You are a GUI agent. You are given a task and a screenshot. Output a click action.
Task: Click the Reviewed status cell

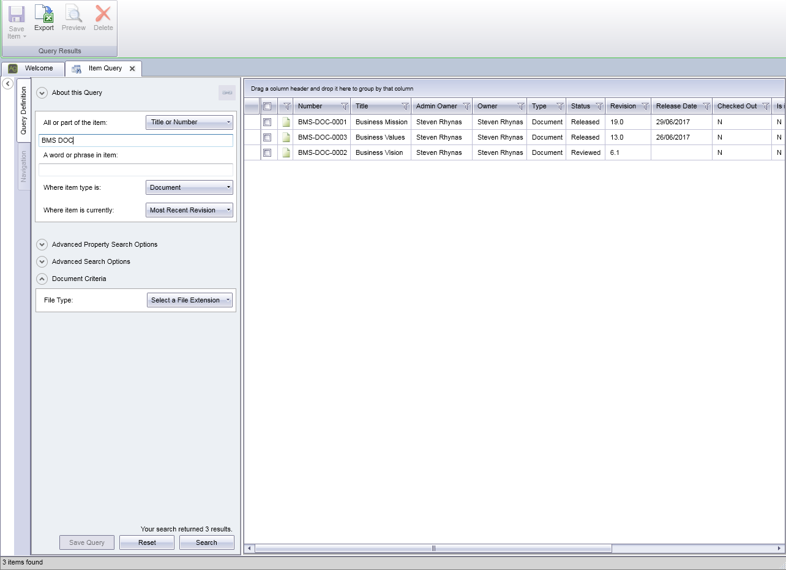(x=586, y=152)
